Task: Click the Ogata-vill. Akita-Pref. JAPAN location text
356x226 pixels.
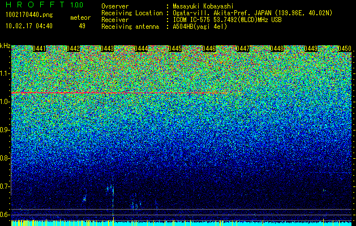Action: pyautogui.click(x=252, y=13)
